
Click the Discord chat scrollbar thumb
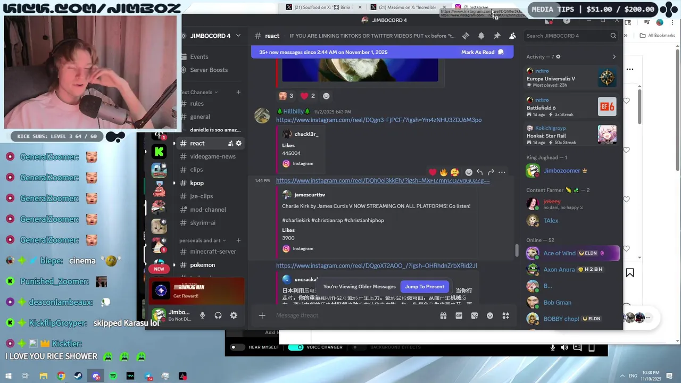coord(517,250)
